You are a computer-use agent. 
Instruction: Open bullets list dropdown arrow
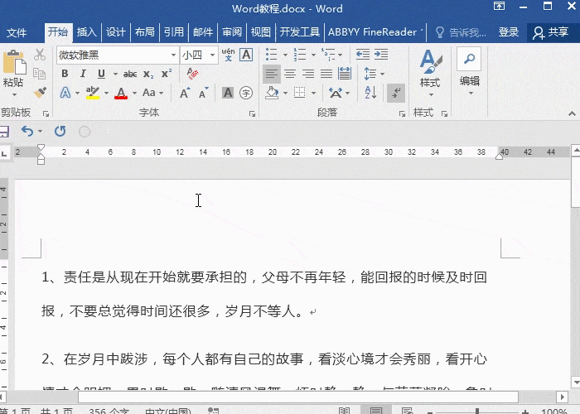coord(285,55)
